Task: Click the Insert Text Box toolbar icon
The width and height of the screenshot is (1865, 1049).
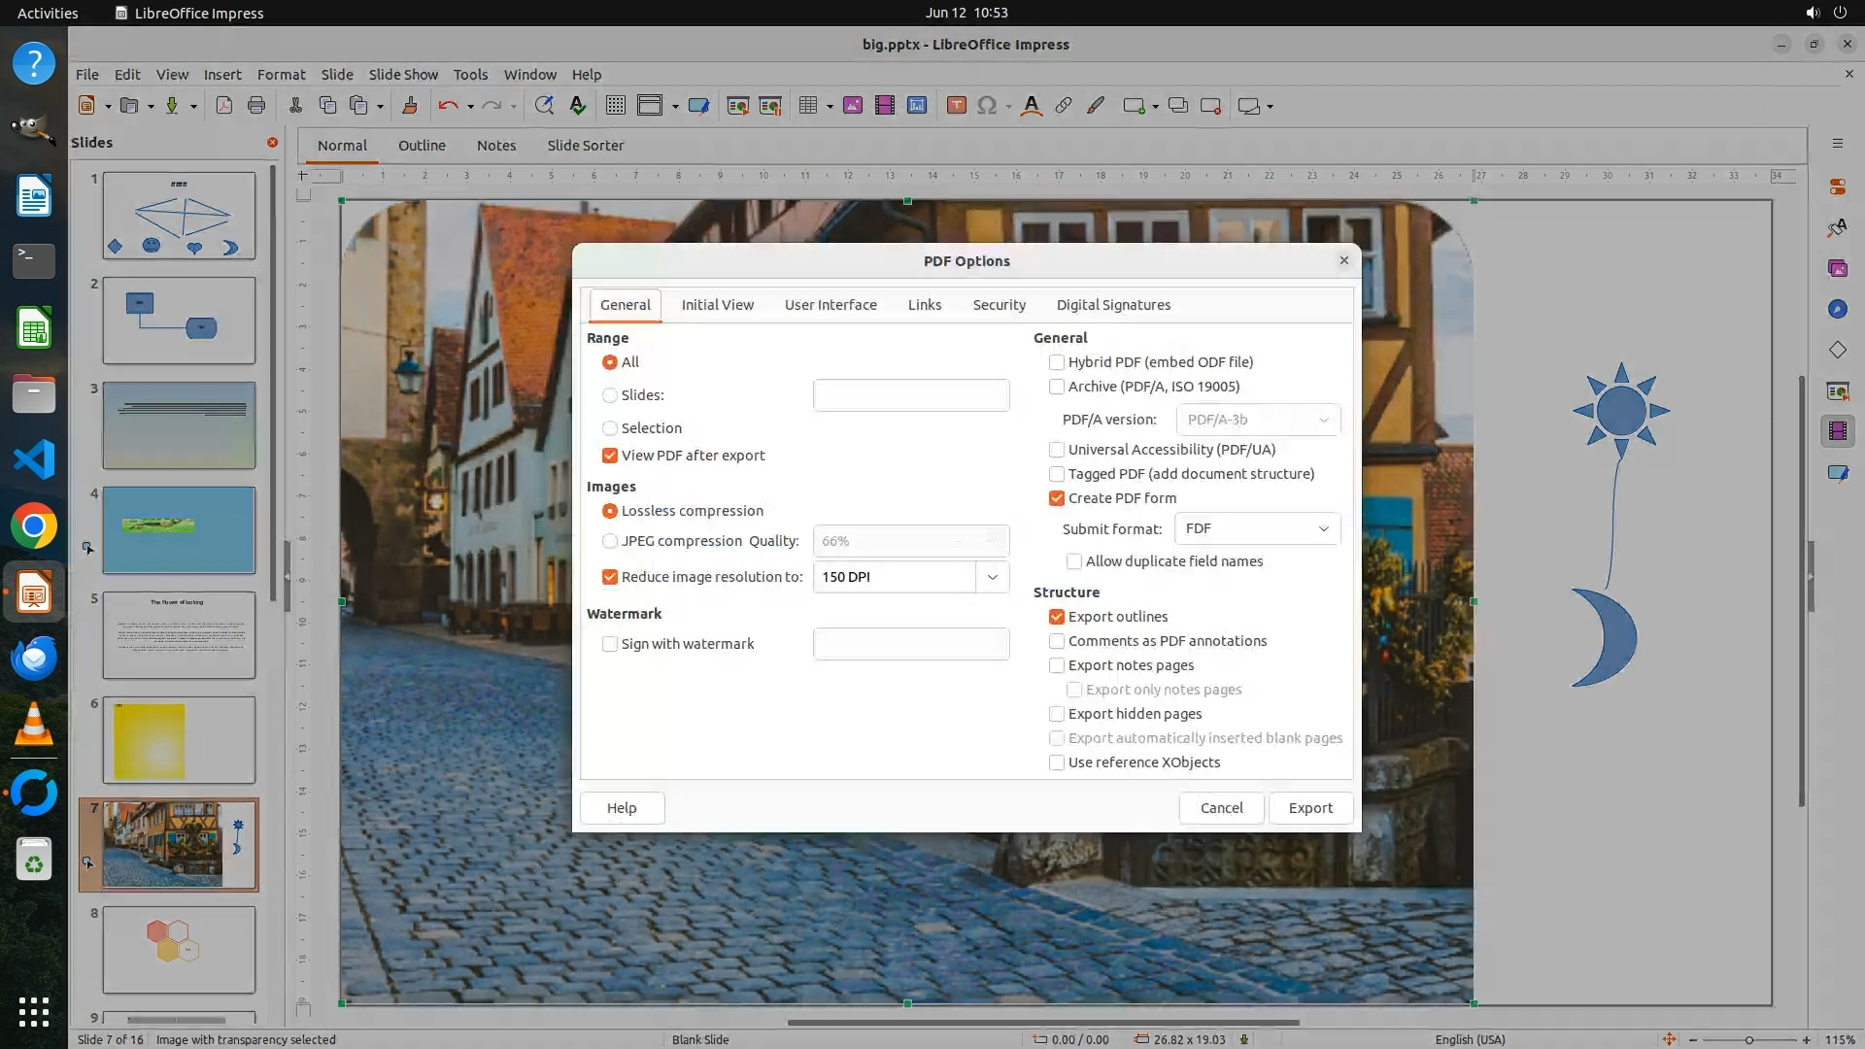Action: pos(956,106)
